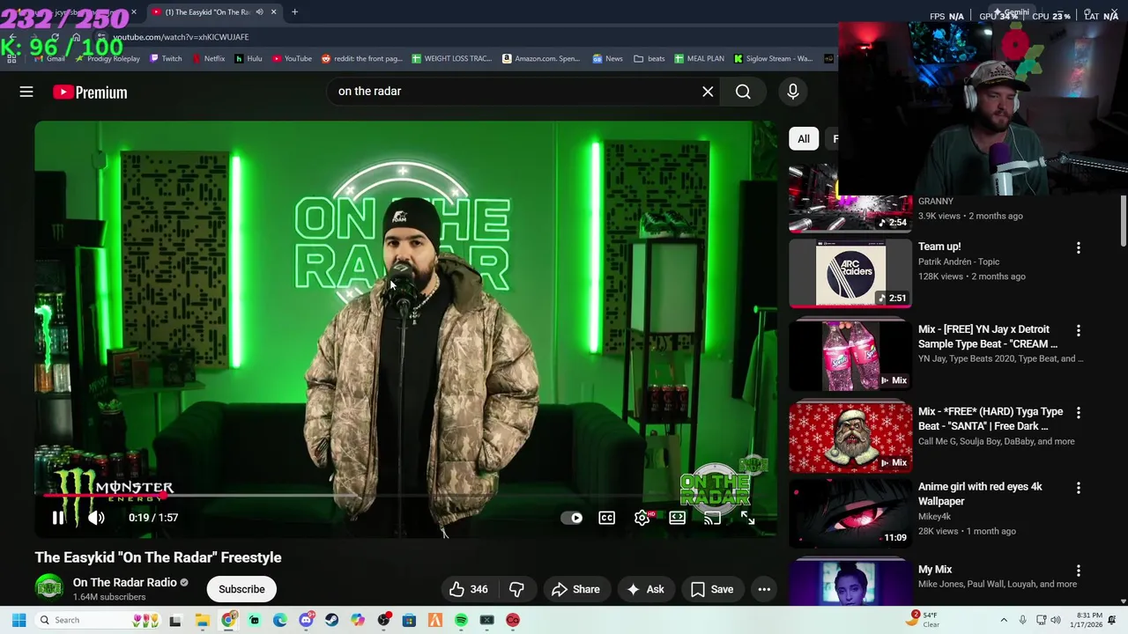Start voice search with the microphone icon
Image resolution: width=1128 pixels, height=634 pixels.
(x=792, y=92)
